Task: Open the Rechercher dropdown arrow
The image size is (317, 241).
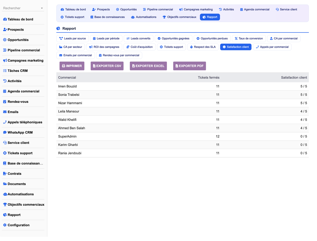Action: [x=42, y=8]
